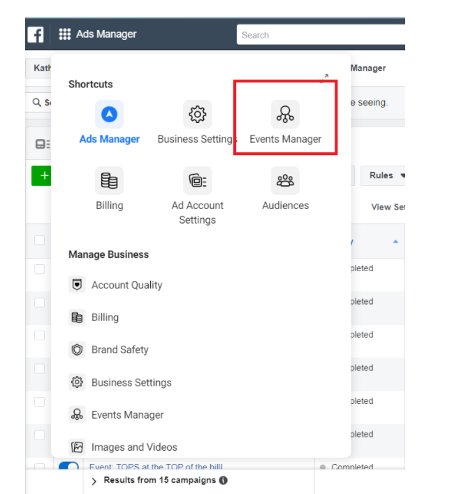The image size is (452, 494).
Task: Tick the third campaign row checkbox
Action: 39,335
